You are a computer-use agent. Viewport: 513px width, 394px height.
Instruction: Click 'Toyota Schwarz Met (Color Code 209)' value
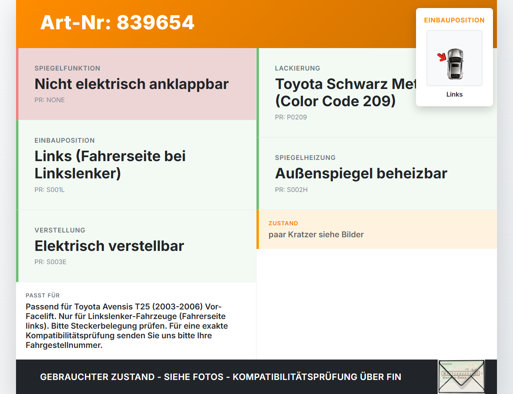pos(345,93)
